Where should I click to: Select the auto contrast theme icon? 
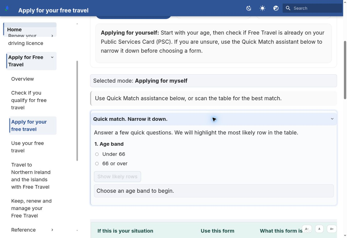276,8
